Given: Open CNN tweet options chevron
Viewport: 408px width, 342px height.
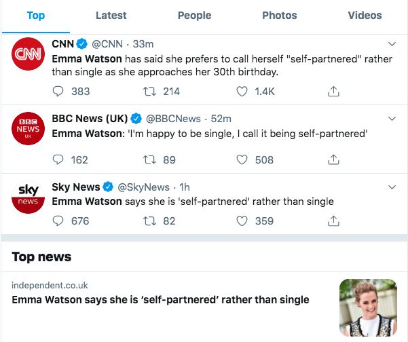Looking at the screenshot, I should 392,44.
